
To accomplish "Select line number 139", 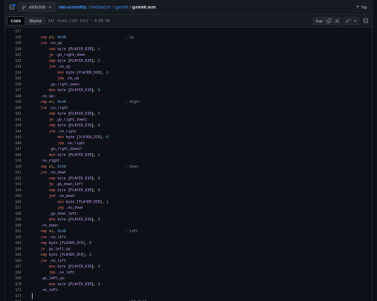I will point(18,102).
